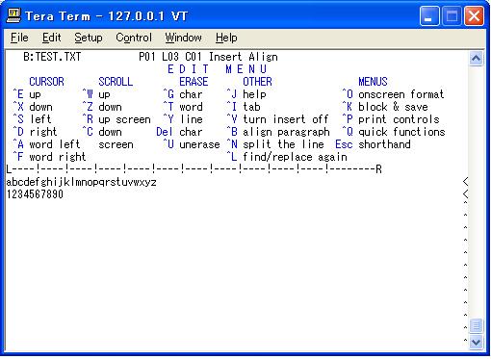Minimize the Tera Term window
This screenshot has width=491, height=359.
pyautogui.click(x=429, y=16)
